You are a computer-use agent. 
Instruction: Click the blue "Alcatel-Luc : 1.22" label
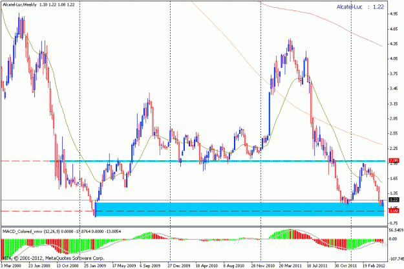[x=360, y=7]
